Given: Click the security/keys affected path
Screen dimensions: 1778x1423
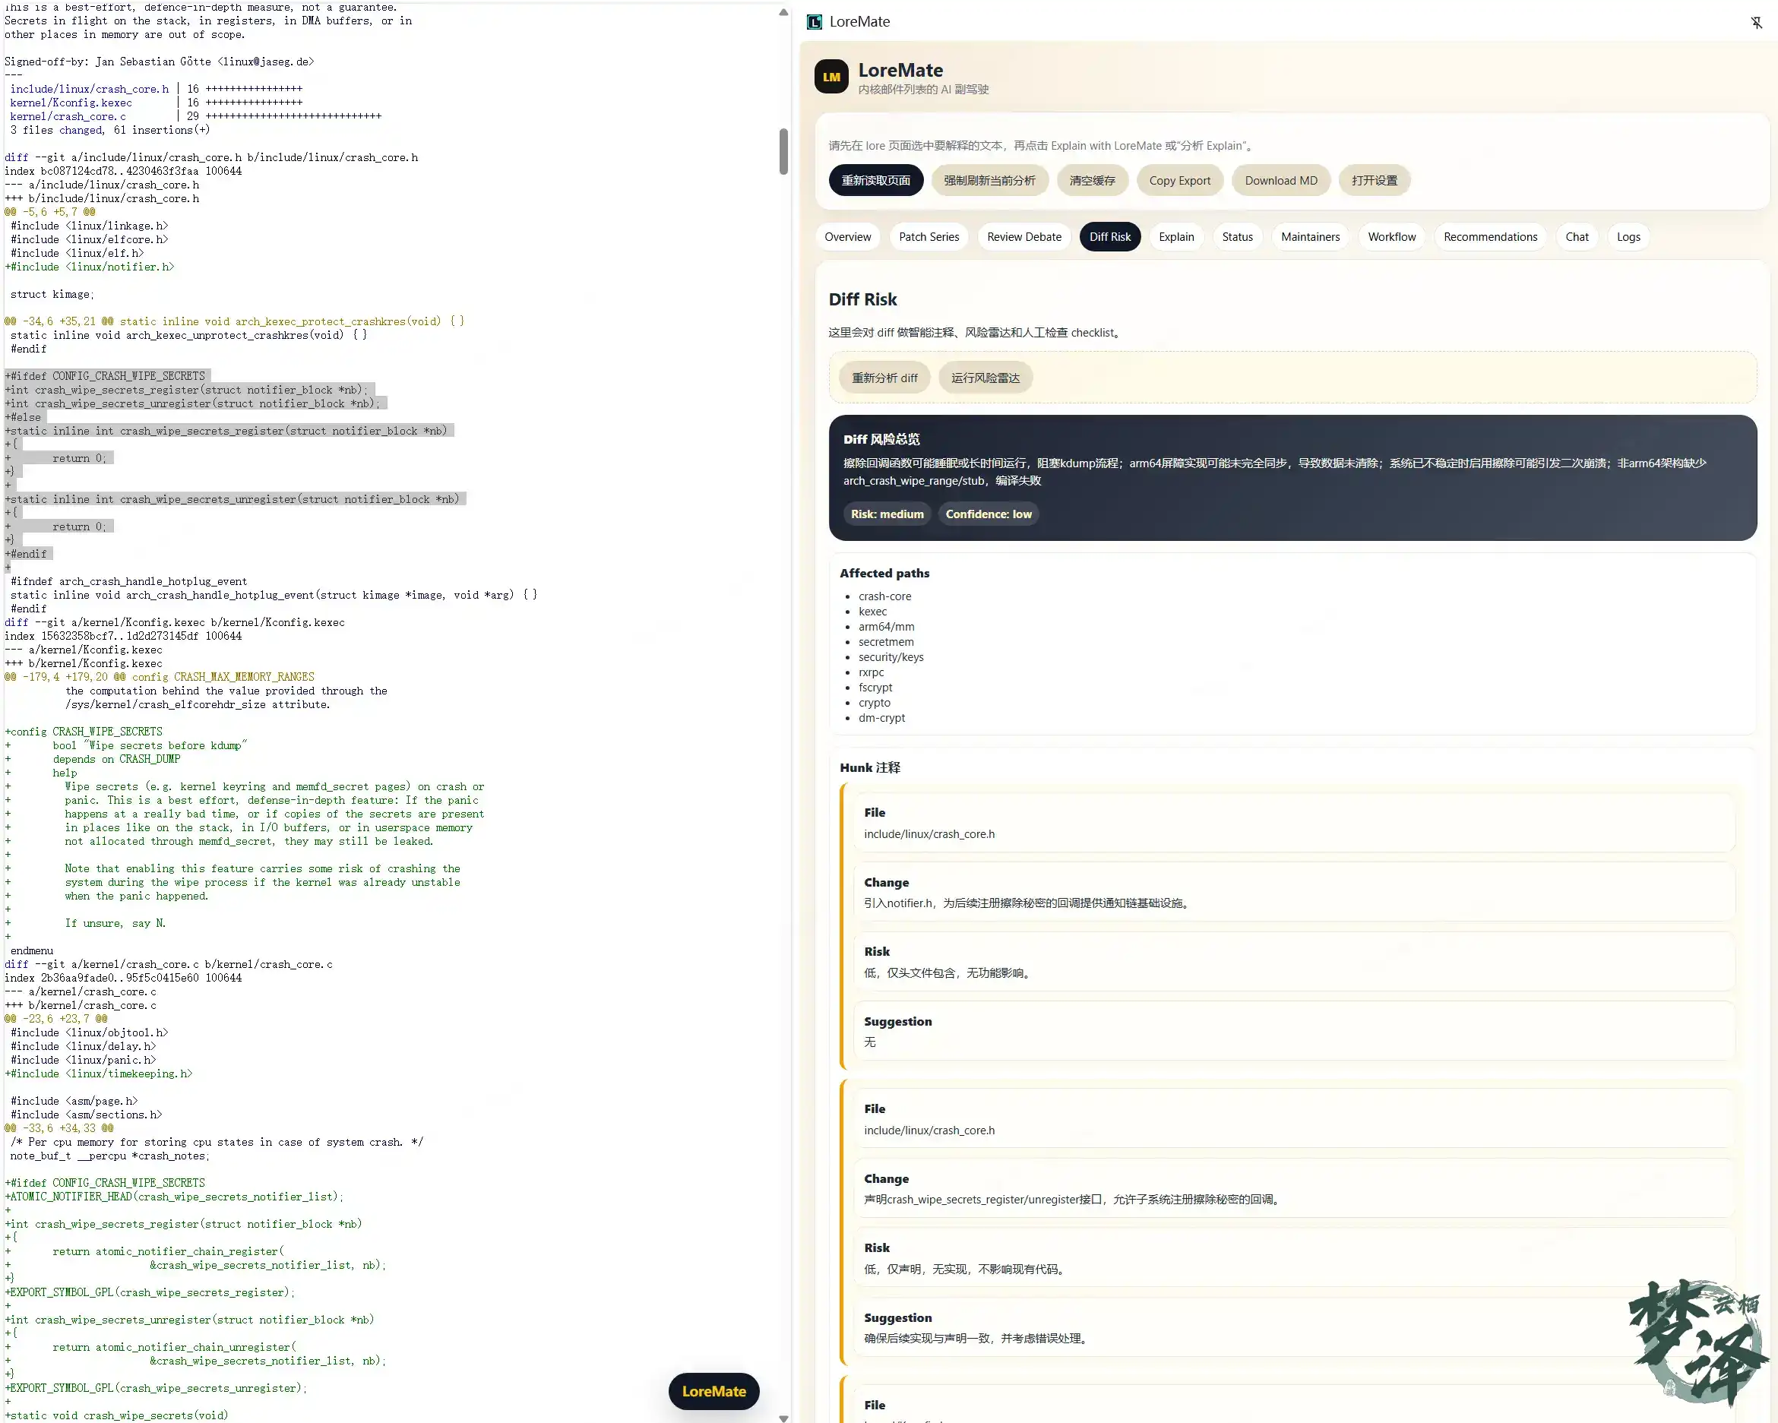Looking at the screenshot, I should (x=891, y=657).
